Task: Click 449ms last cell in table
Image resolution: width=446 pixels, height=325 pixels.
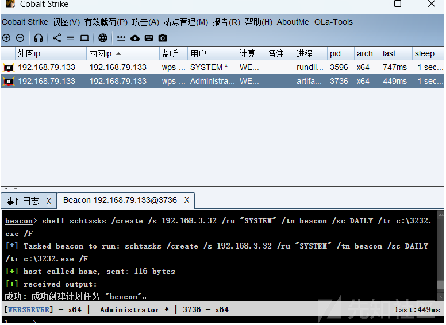Action: (x=395, y=82)
